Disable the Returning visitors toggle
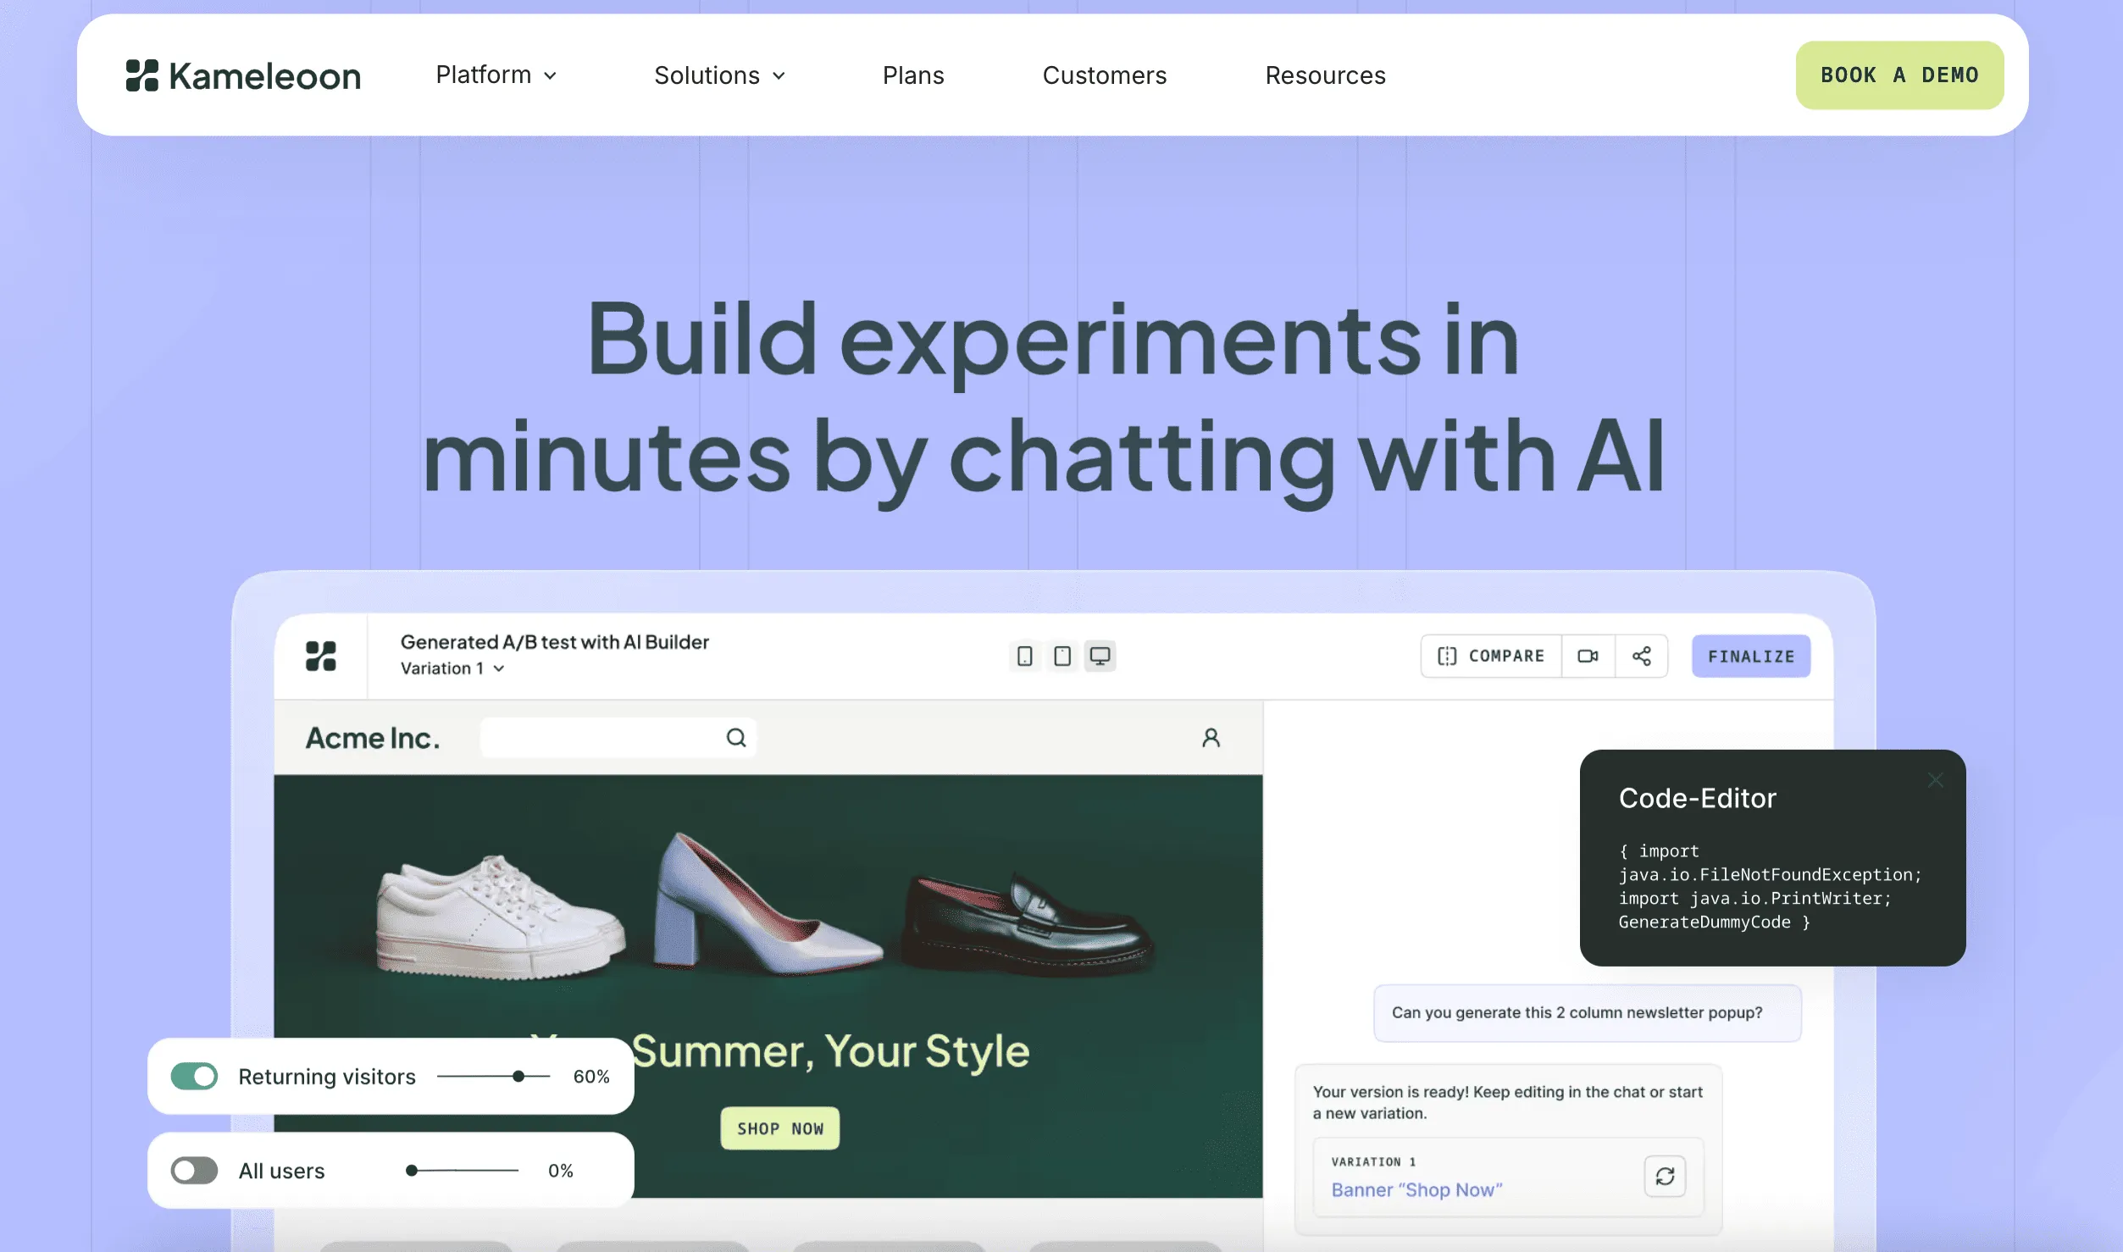Screen dimensions: 2123x1252 coord(194,1076)
